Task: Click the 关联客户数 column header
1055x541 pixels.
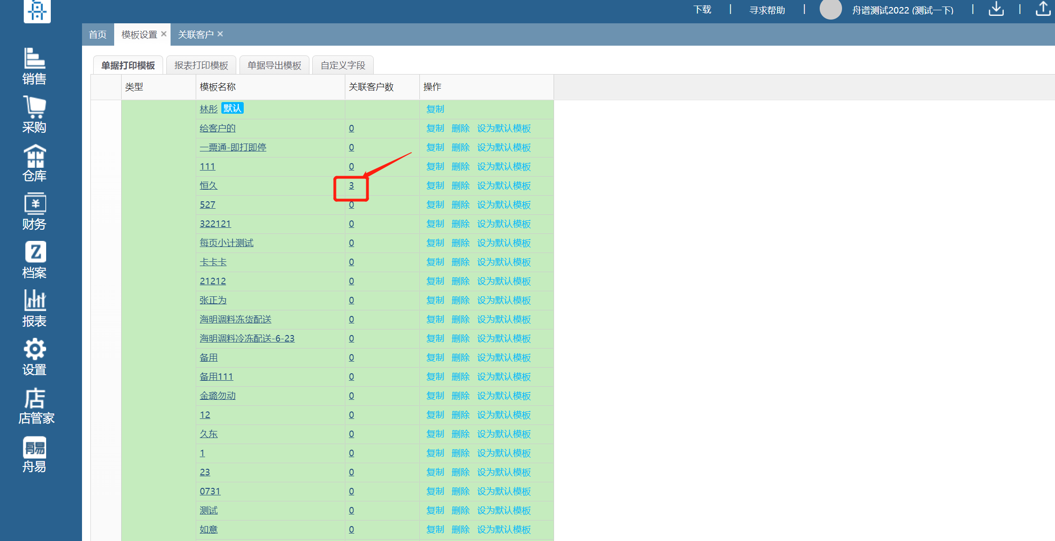Action: 382,87
